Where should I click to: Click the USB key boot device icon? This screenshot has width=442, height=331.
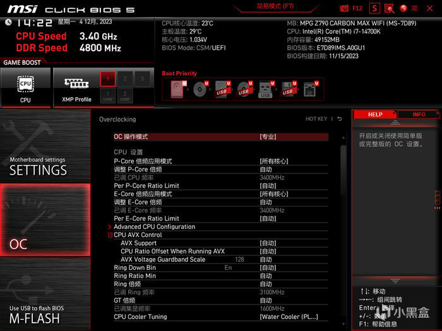[x=266, y=90]
